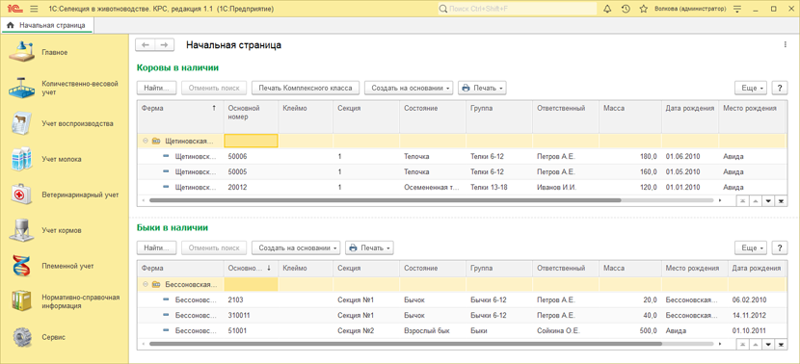Open the Племенной учет DNA icon
This screenshot has width=800, height=364.
(x=21, y=266)
